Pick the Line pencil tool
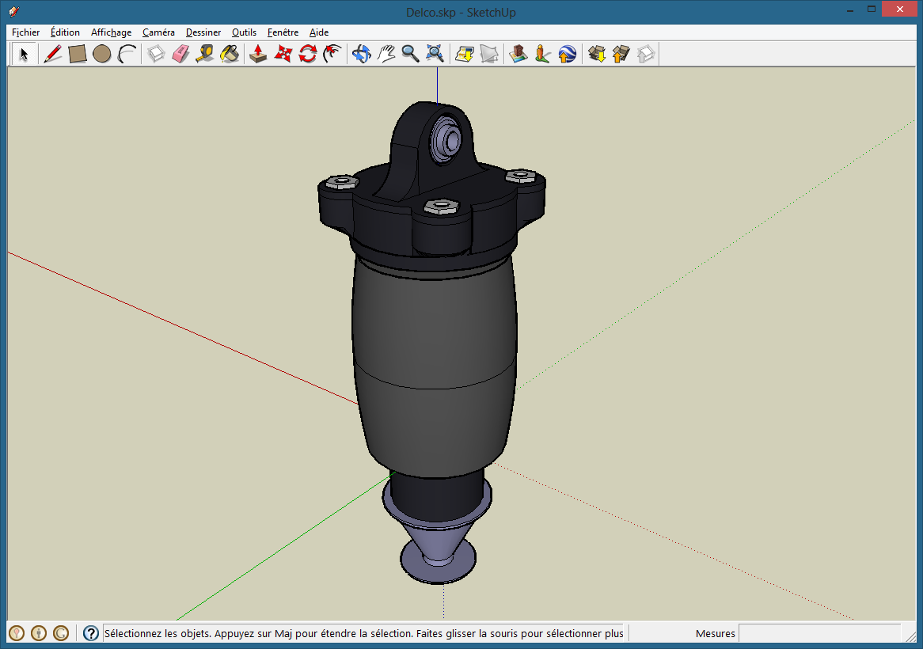 click(52, 54)
